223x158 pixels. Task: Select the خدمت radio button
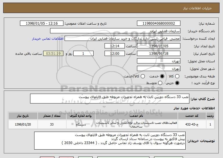(162, 76)
